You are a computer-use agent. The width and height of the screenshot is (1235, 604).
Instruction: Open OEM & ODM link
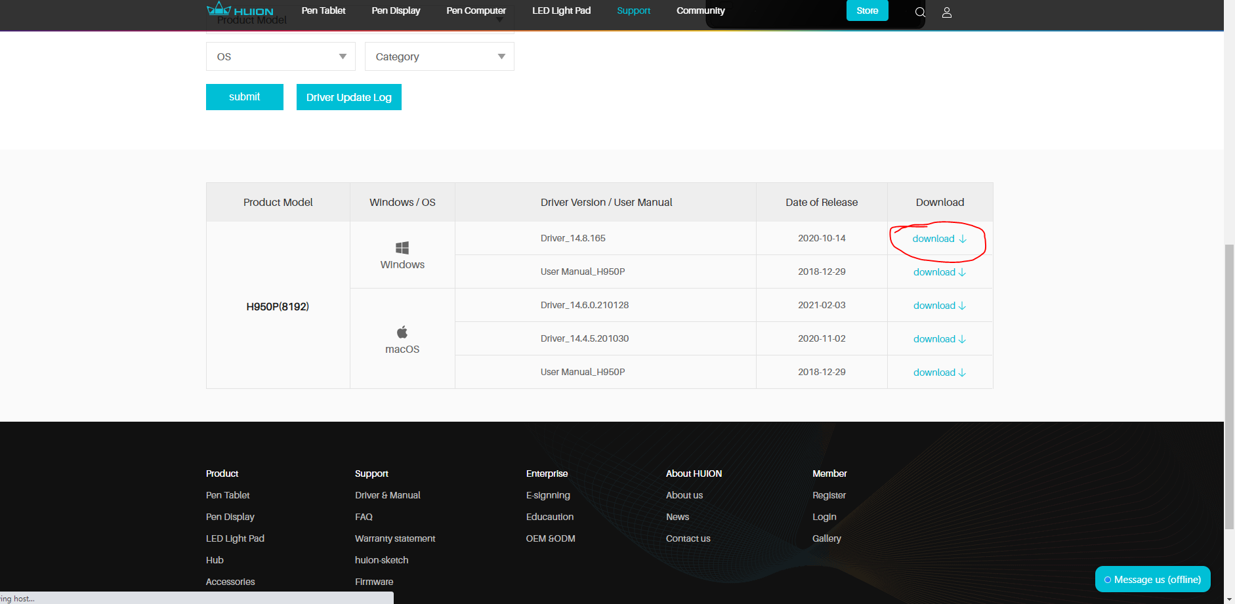pyautogui.click(x=551, y=538)
